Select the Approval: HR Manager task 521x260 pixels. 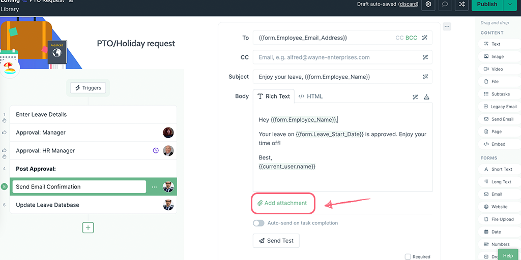45,151
